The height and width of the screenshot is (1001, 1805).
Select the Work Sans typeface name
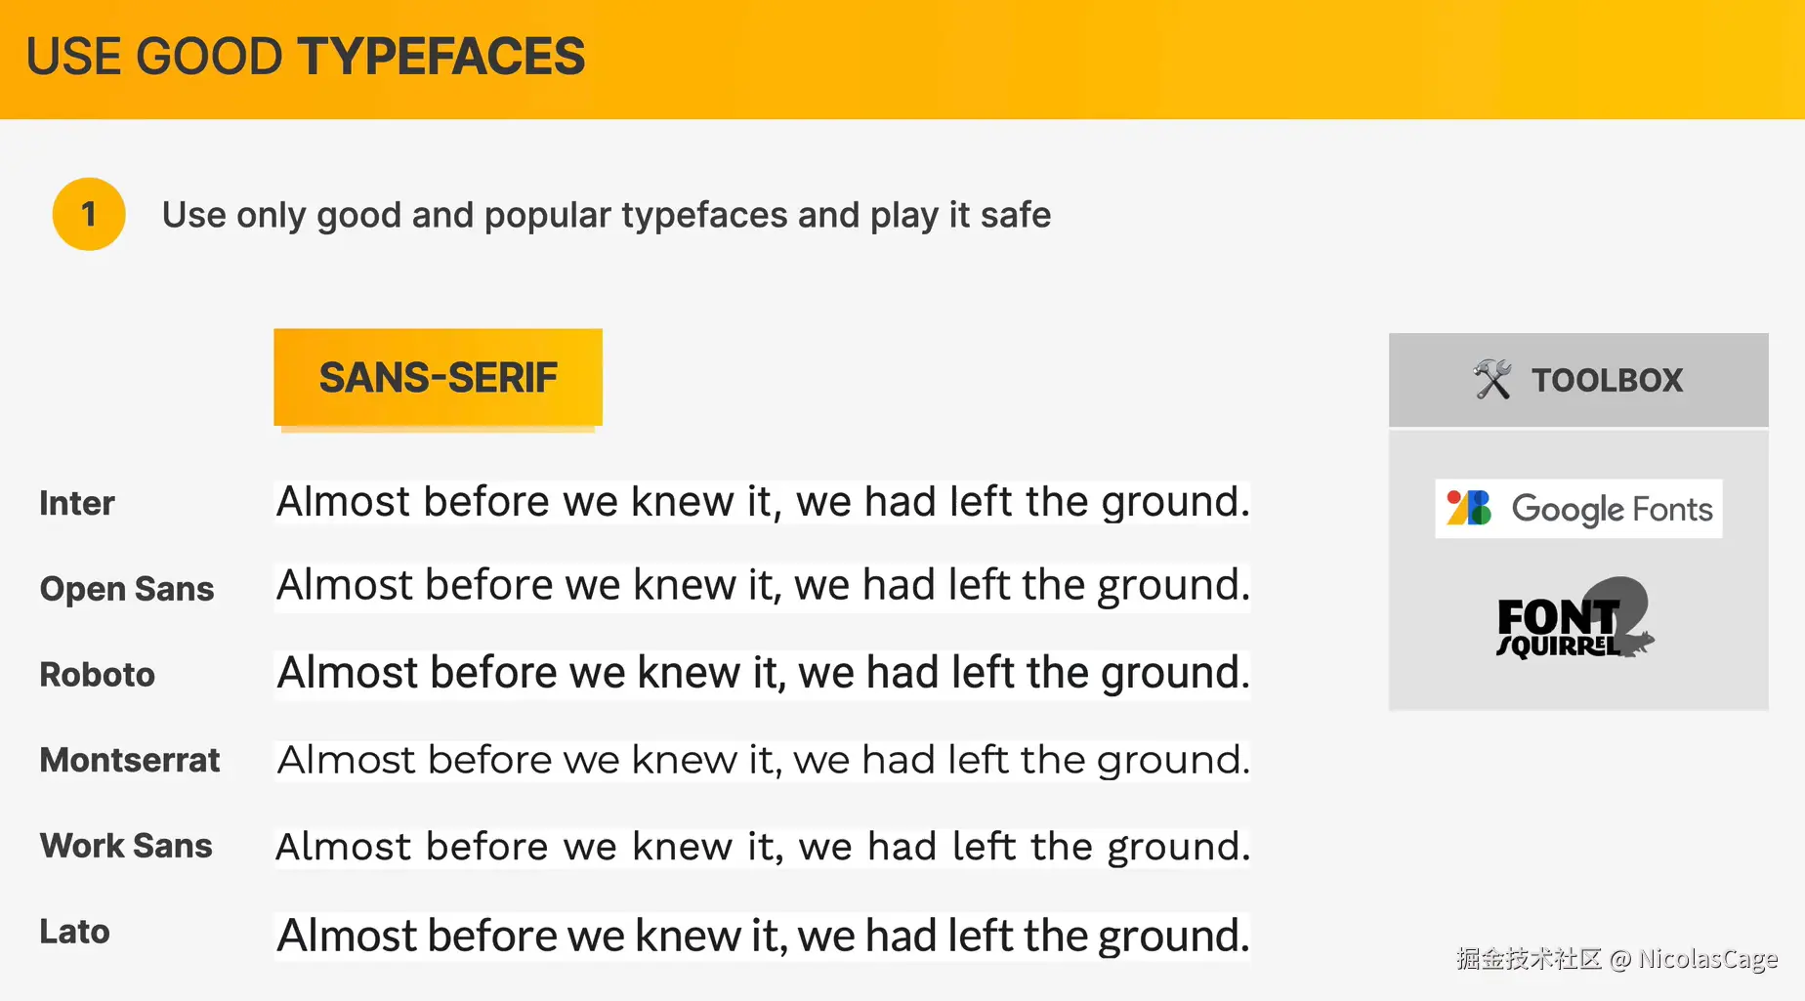pyautogui.click(x=126, y=845)
